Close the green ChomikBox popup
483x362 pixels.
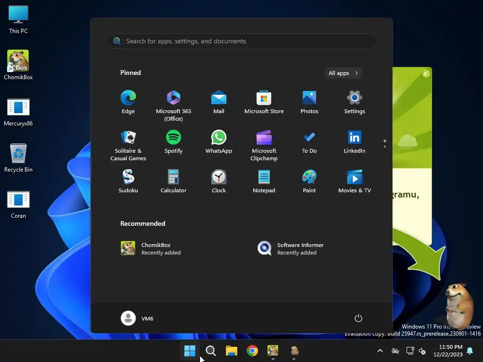click(426, 74)
